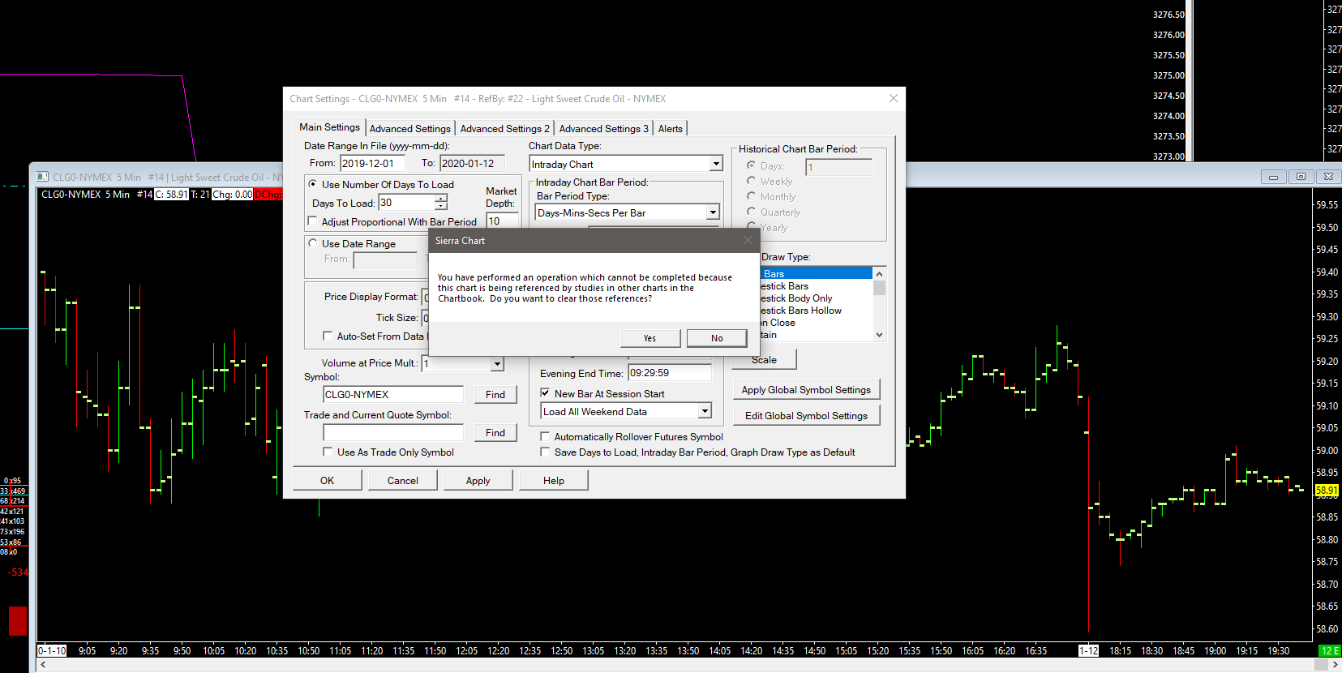This screenshot has height=673, width=1342.
Task: Click the To date range field
Action: coord(472,163)
